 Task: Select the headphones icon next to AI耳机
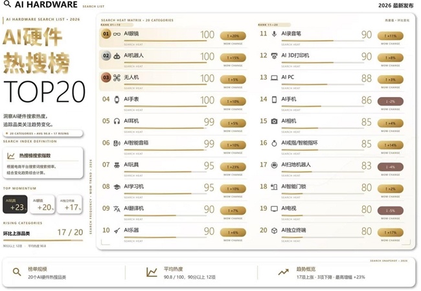(x=117, y=122)
